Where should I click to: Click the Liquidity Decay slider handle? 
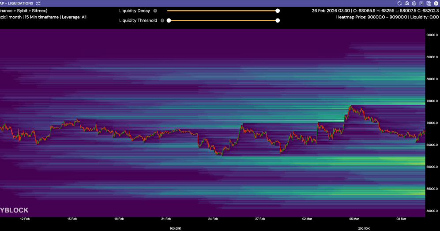pos(278,11)
